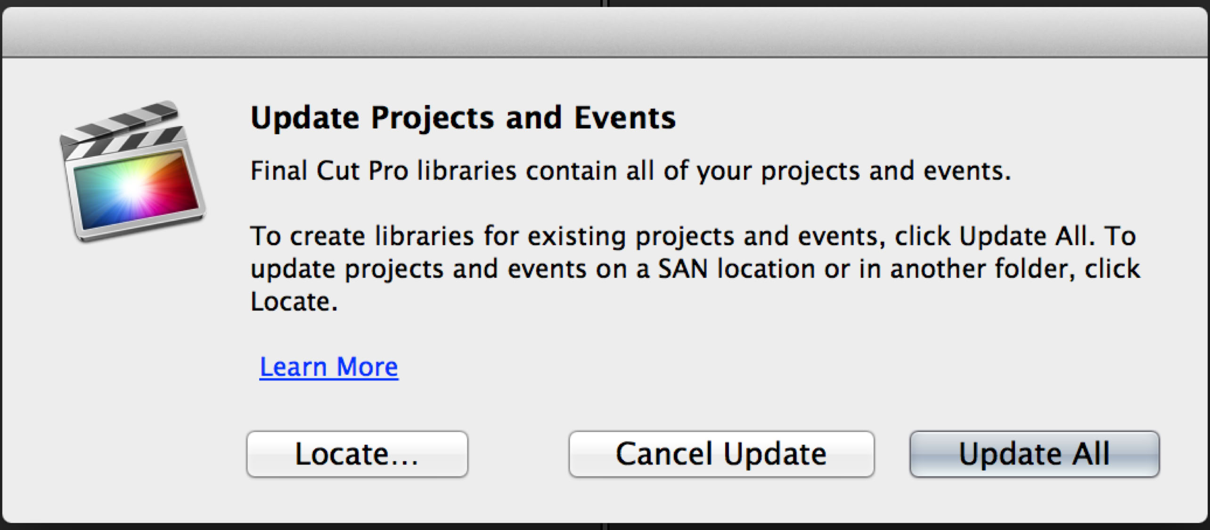Click the blank space between Locate and Cancel Update
The image size is (1210, 530).
tap(518, 454)
